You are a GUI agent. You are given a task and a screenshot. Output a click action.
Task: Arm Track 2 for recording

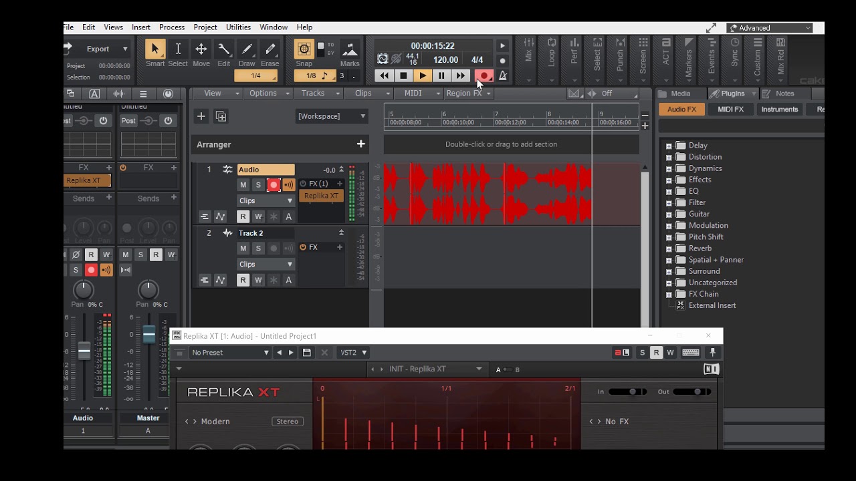pos(274,249)
